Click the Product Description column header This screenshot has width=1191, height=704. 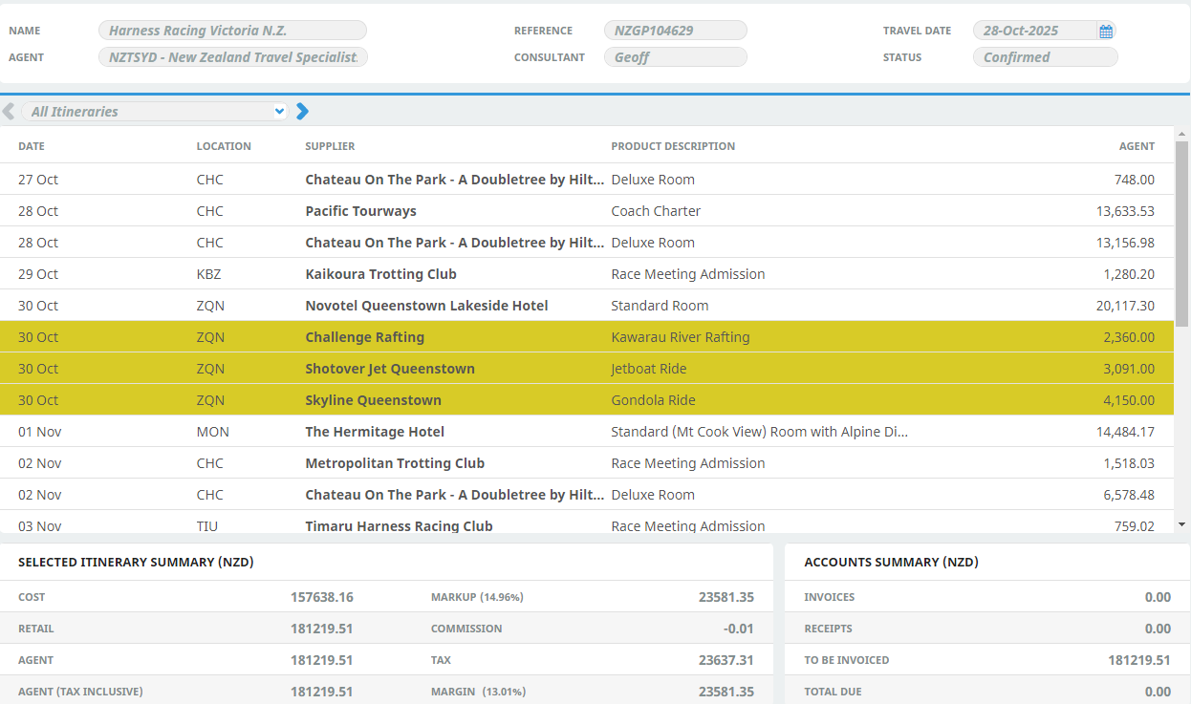pos(673,146)
